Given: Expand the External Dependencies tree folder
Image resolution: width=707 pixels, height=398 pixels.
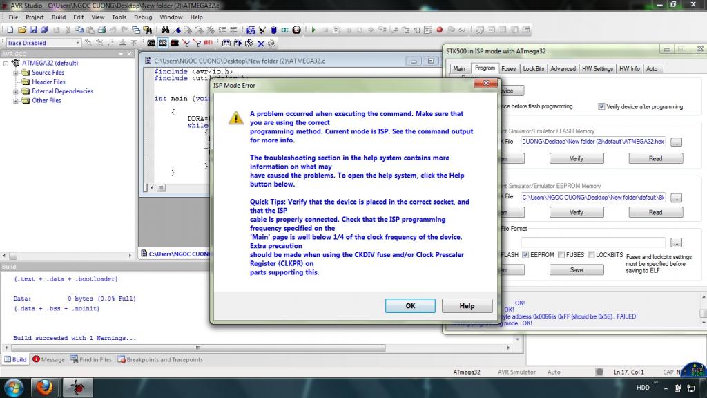Looking at the screenshot, I should click(16, 91).
